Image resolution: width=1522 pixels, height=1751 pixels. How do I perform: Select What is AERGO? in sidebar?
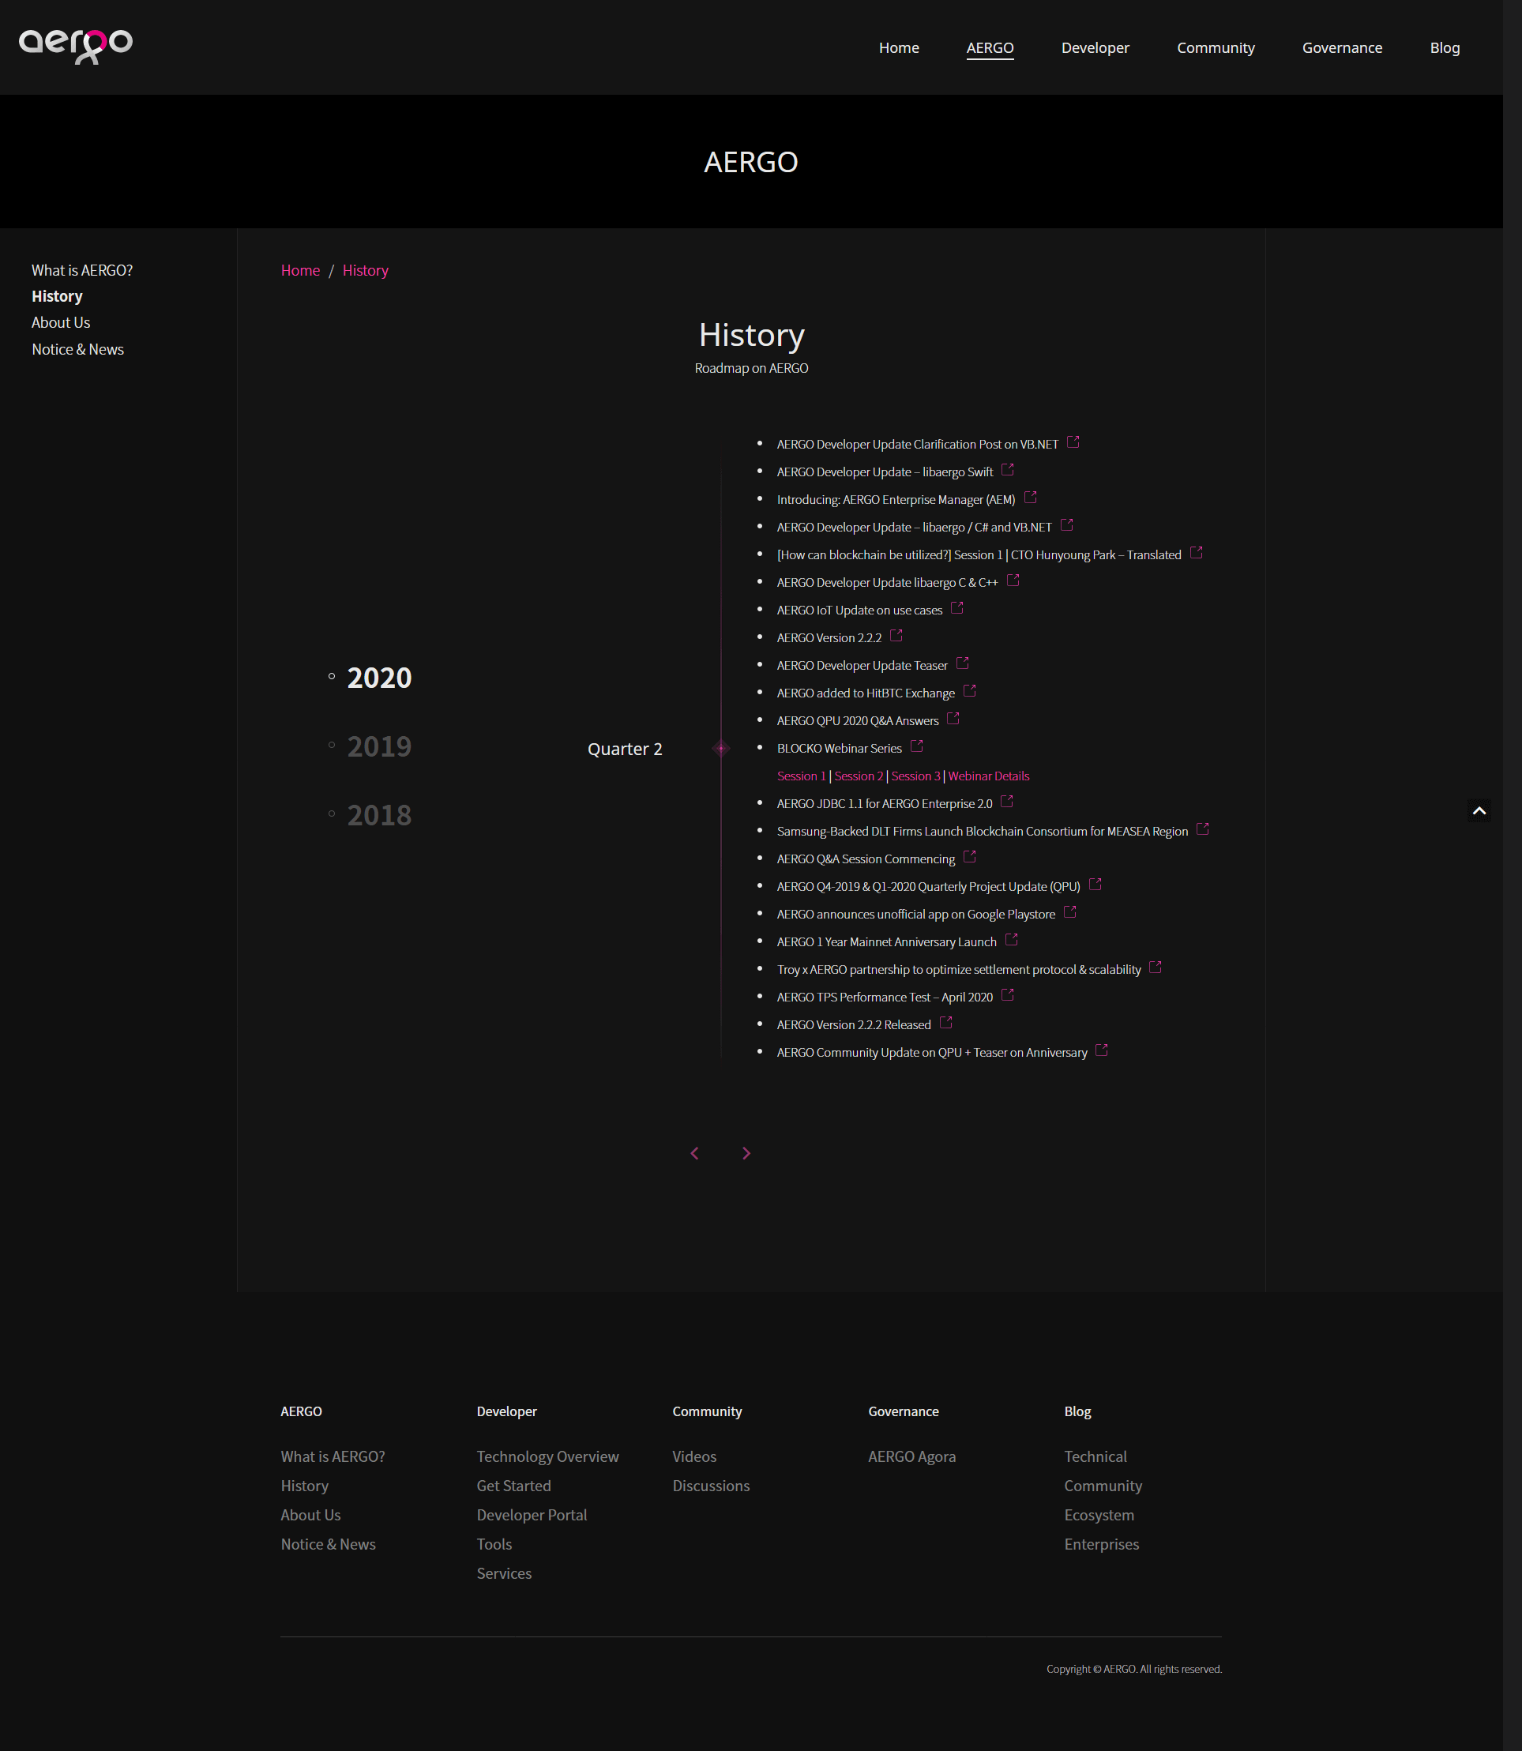pos(82,270)
